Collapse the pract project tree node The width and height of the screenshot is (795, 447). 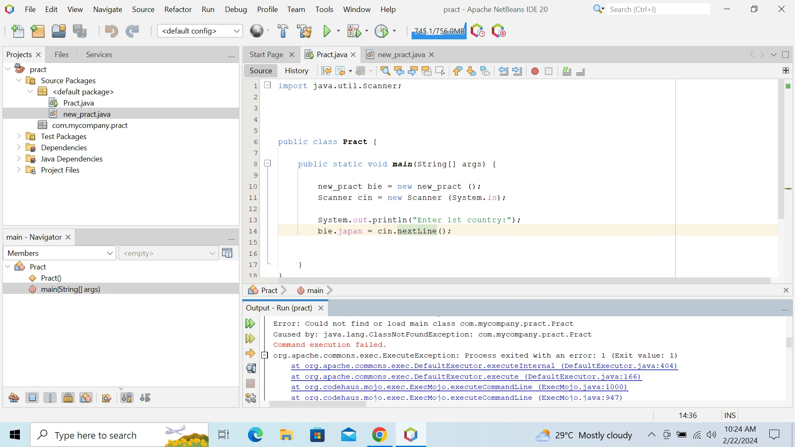tap(8, 69)
